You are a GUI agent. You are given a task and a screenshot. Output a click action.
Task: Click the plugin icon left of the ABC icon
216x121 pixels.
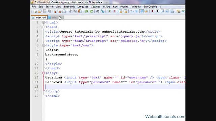tap(179, 11)
